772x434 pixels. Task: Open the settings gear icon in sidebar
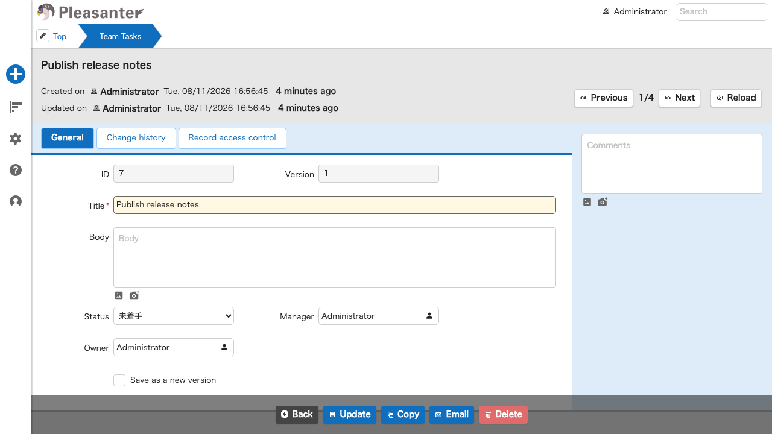pyautogui.click(x=16, y=139)
